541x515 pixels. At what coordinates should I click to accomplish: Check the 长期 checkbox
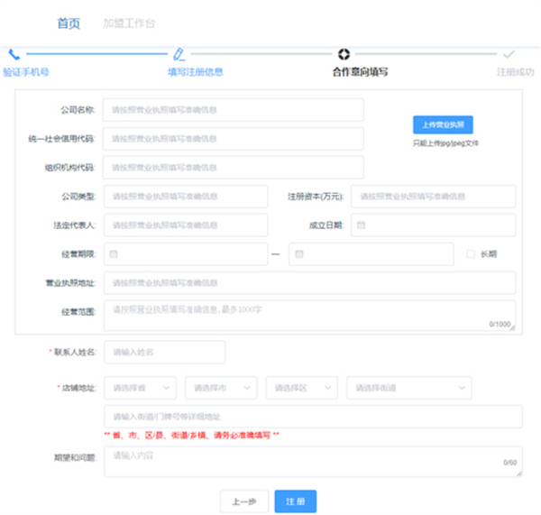click(x=471, y=254)
